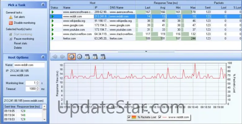Click the red www.reddit.com legend line

click(165, 117)
